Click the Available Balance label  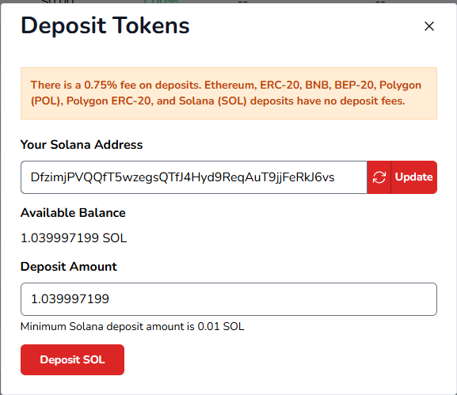coord(73,213)
